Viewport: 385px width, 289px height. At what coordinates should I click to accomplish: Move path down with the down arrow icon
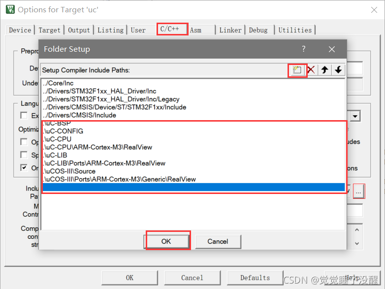(x=338, y=70)
